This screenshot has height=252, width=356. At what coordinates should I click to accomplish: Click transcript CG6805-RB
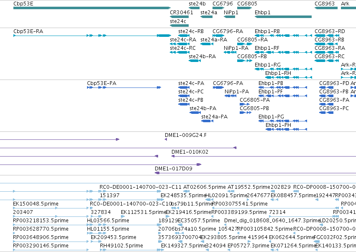point(252,57)
